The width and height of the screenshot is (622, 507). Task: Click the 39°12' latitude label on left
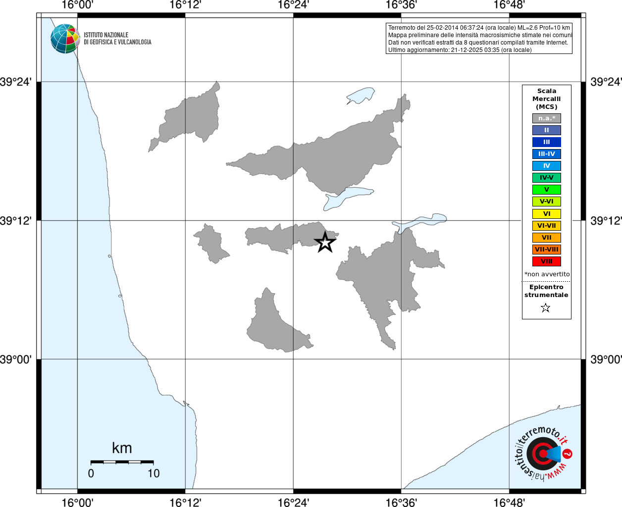(x=15, y=221)
